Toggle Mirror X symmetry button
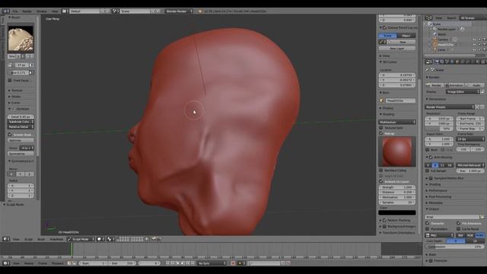The width and height of the screenshot is (487, 274). coord(12,174)
